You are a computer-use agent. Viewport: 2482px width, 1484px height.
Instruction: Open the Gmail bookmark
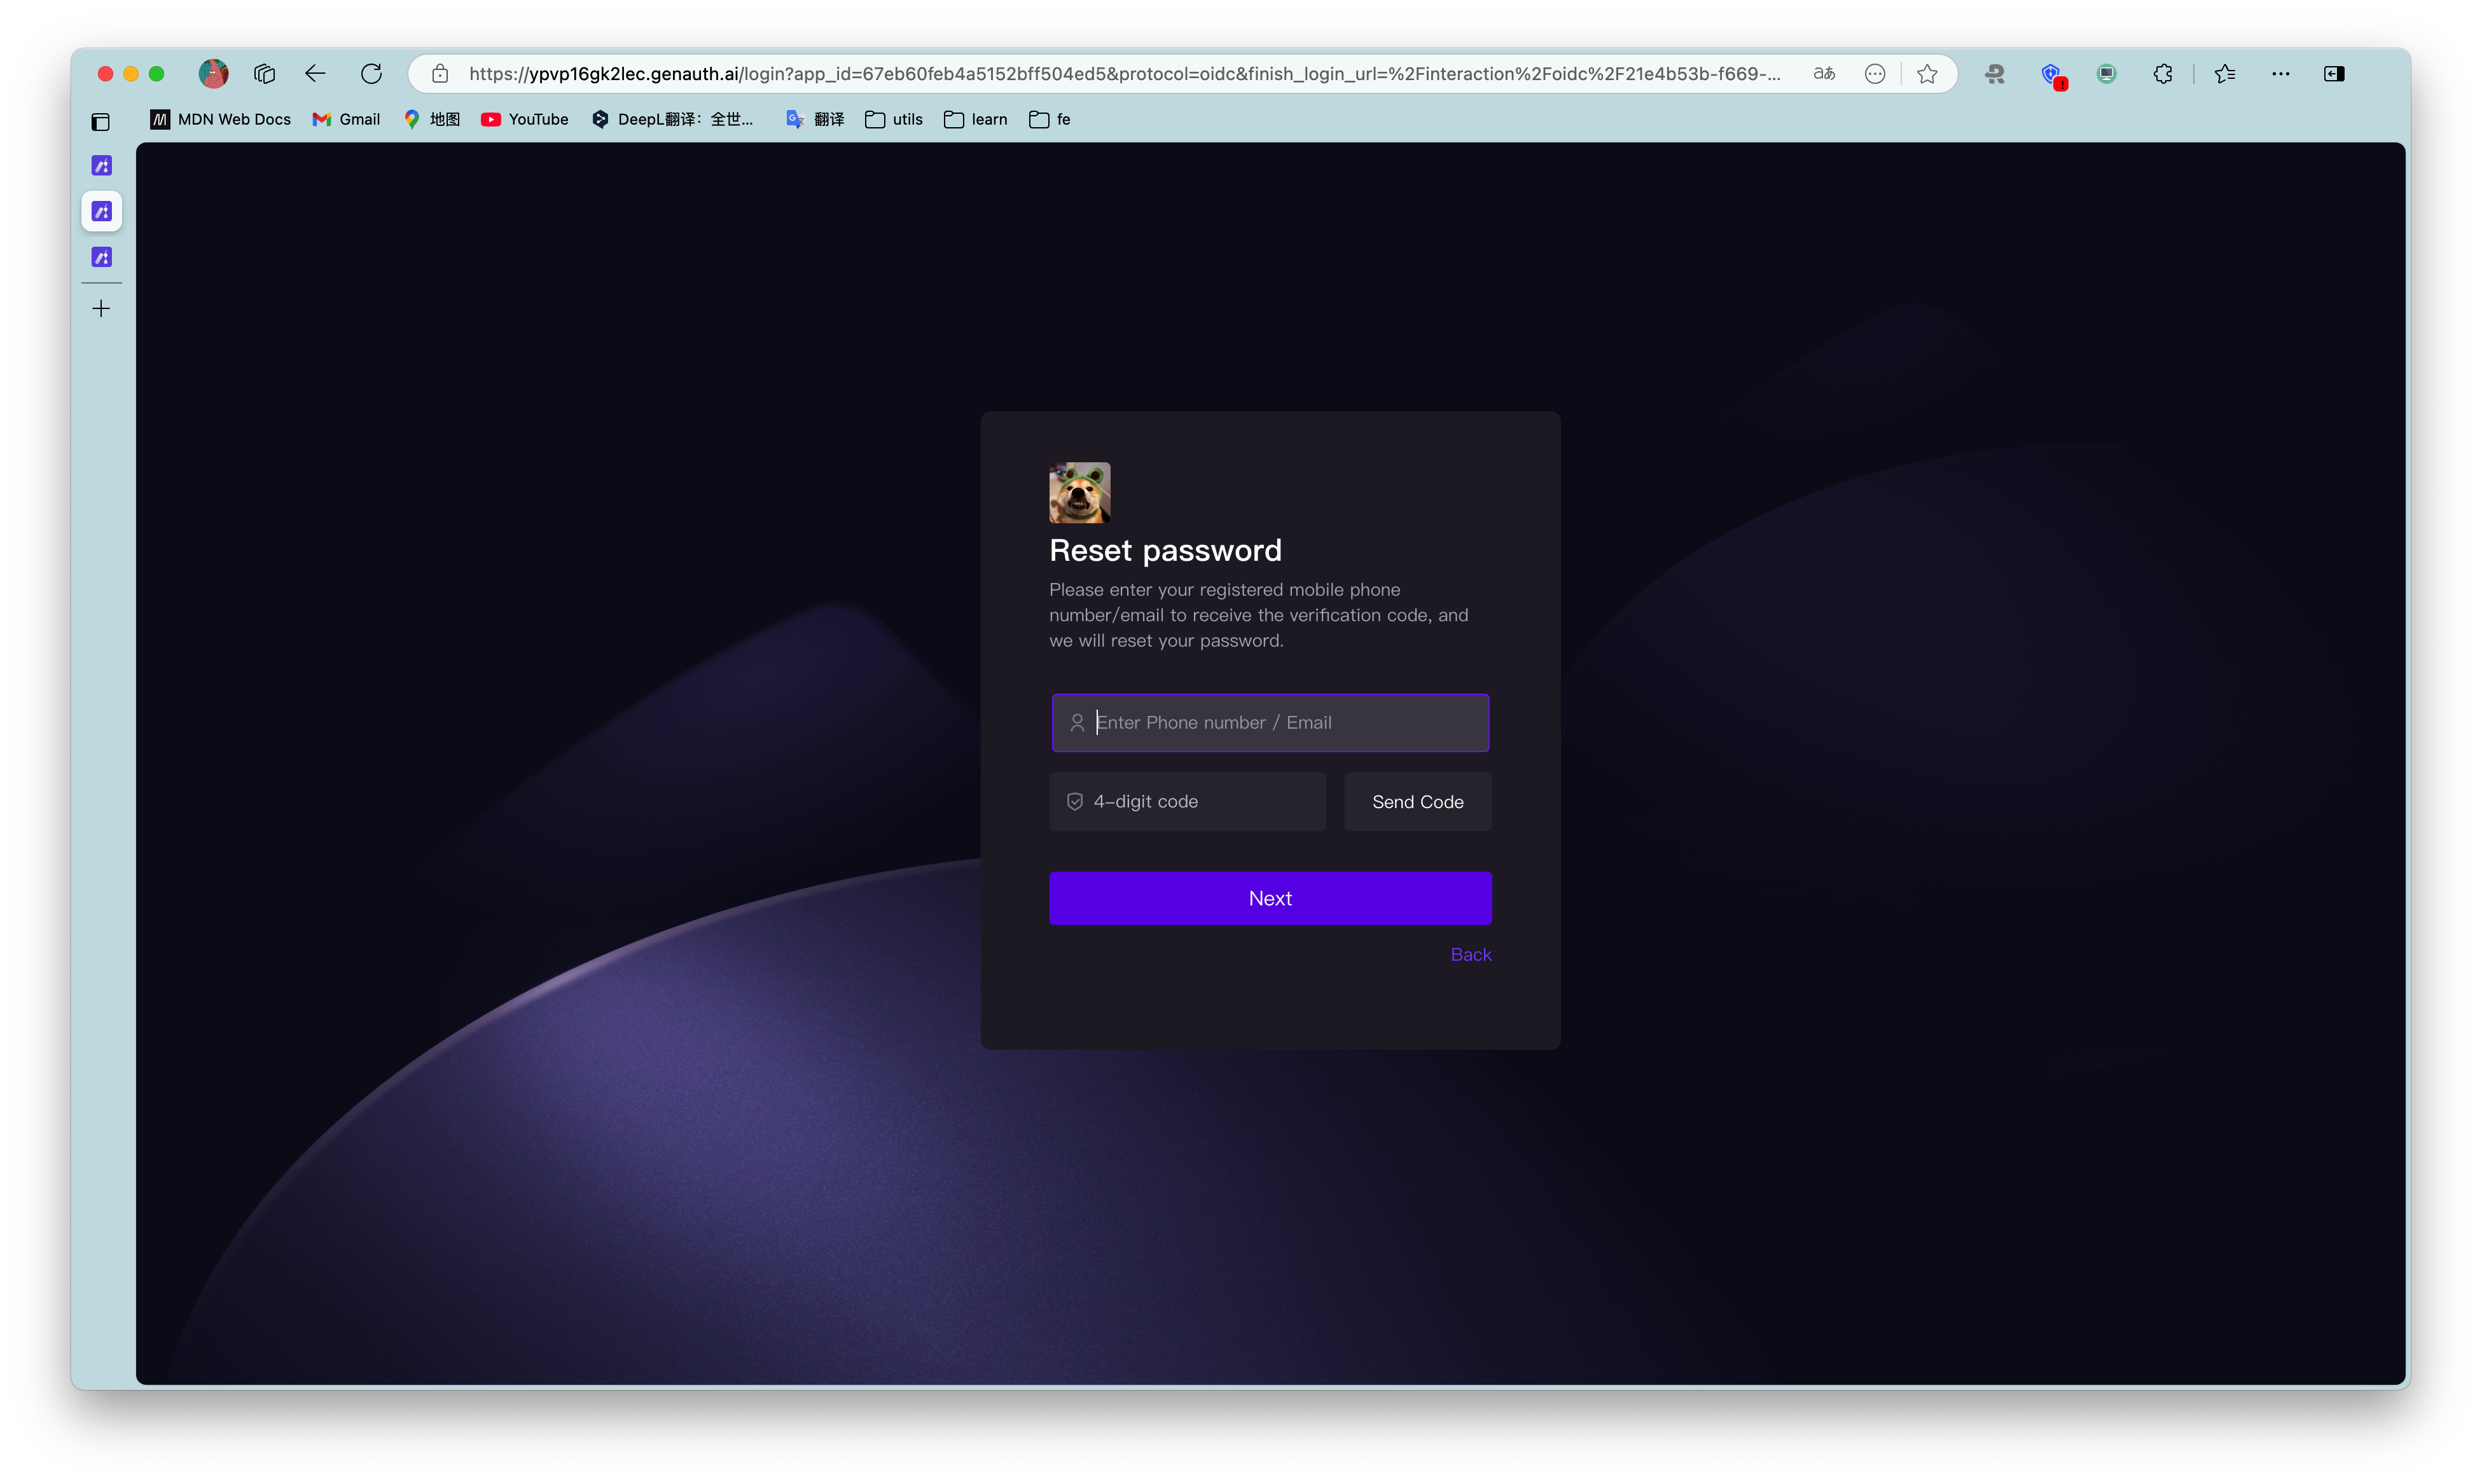click(x=346, y=119)
